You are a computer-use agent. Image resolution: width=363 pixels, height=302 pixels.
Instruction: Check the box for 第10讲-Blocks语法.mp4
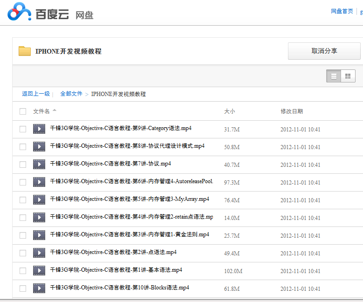point(23,288)
